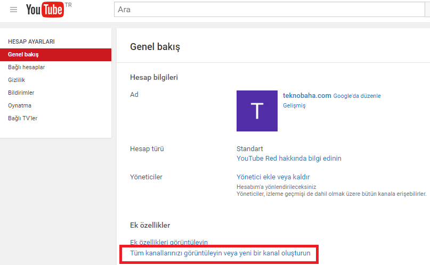430x265 pixels.
Task: Click the Ad label
Action: coord(134,94)
